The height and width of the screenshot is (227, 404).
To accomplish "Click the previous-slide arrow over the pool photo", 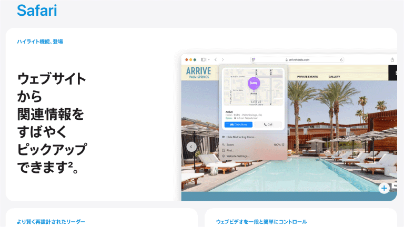I will point(191,147).
